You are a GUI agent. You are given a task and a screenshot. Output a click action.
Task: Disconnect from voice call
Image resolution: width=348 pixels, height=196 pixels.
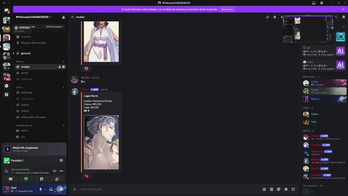[x=61, y=171]
